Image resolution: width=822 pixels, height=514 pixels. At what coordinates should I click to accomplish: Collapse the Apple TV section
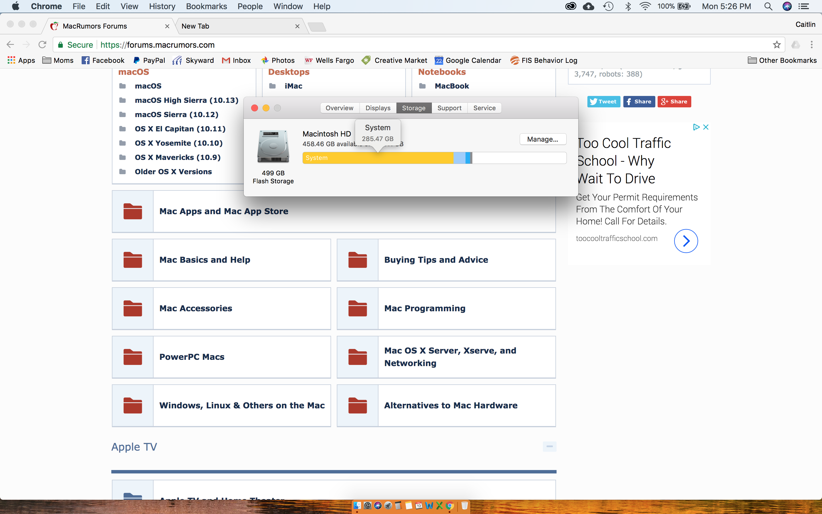tap(550, 446)
